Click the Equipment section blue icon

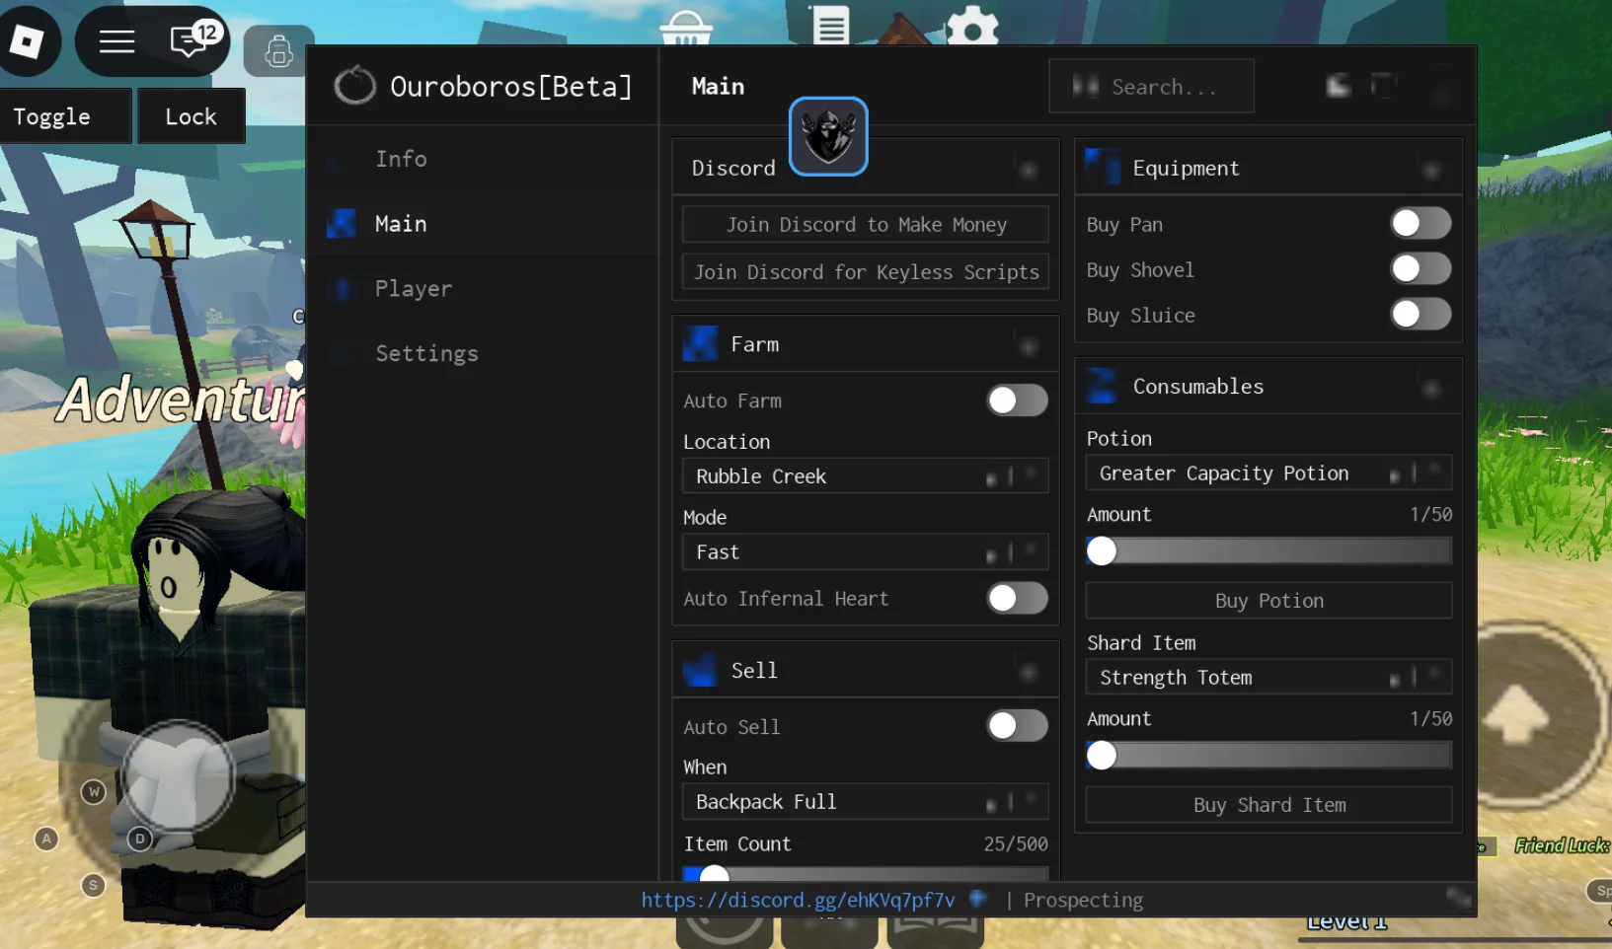point(1103,168)
